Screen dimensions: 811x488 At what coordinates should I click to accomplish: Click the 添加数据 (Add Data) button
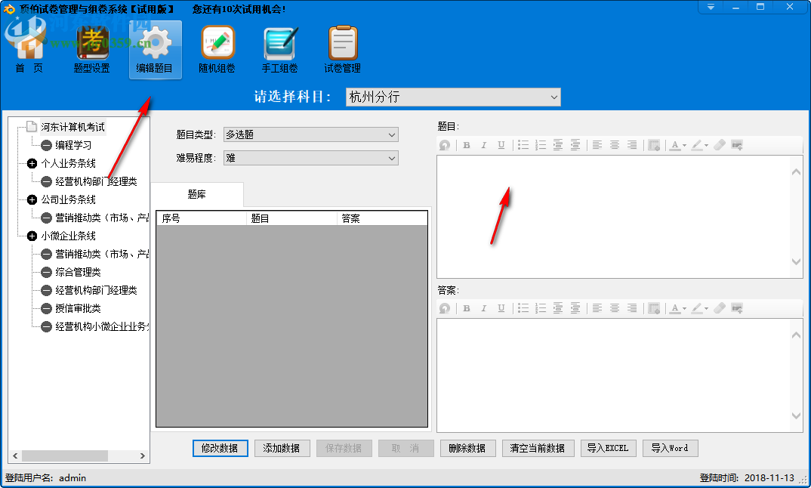click(x=282, y=447)
